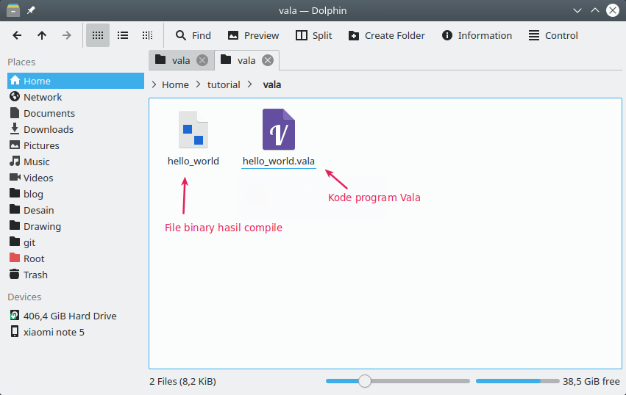Viewport: 626px width, 395px height.
Task: Expand the chevron before Home in breadcrumb
Action: [154, 84]
